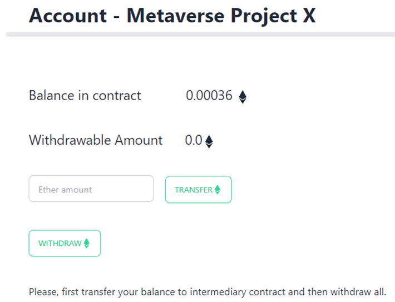Click the word "Please," in the instruction
395x302 pixels.
42,292
